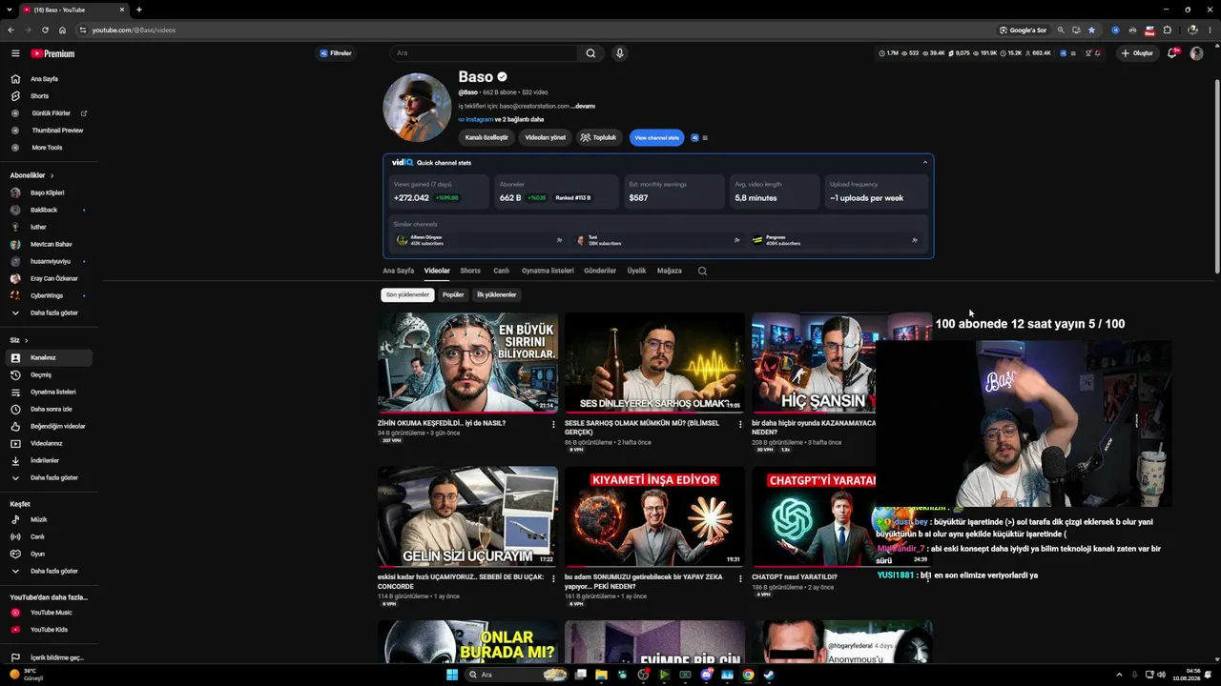
Task: Open İndirilenler in the sidebar
Action: (49, 460)
